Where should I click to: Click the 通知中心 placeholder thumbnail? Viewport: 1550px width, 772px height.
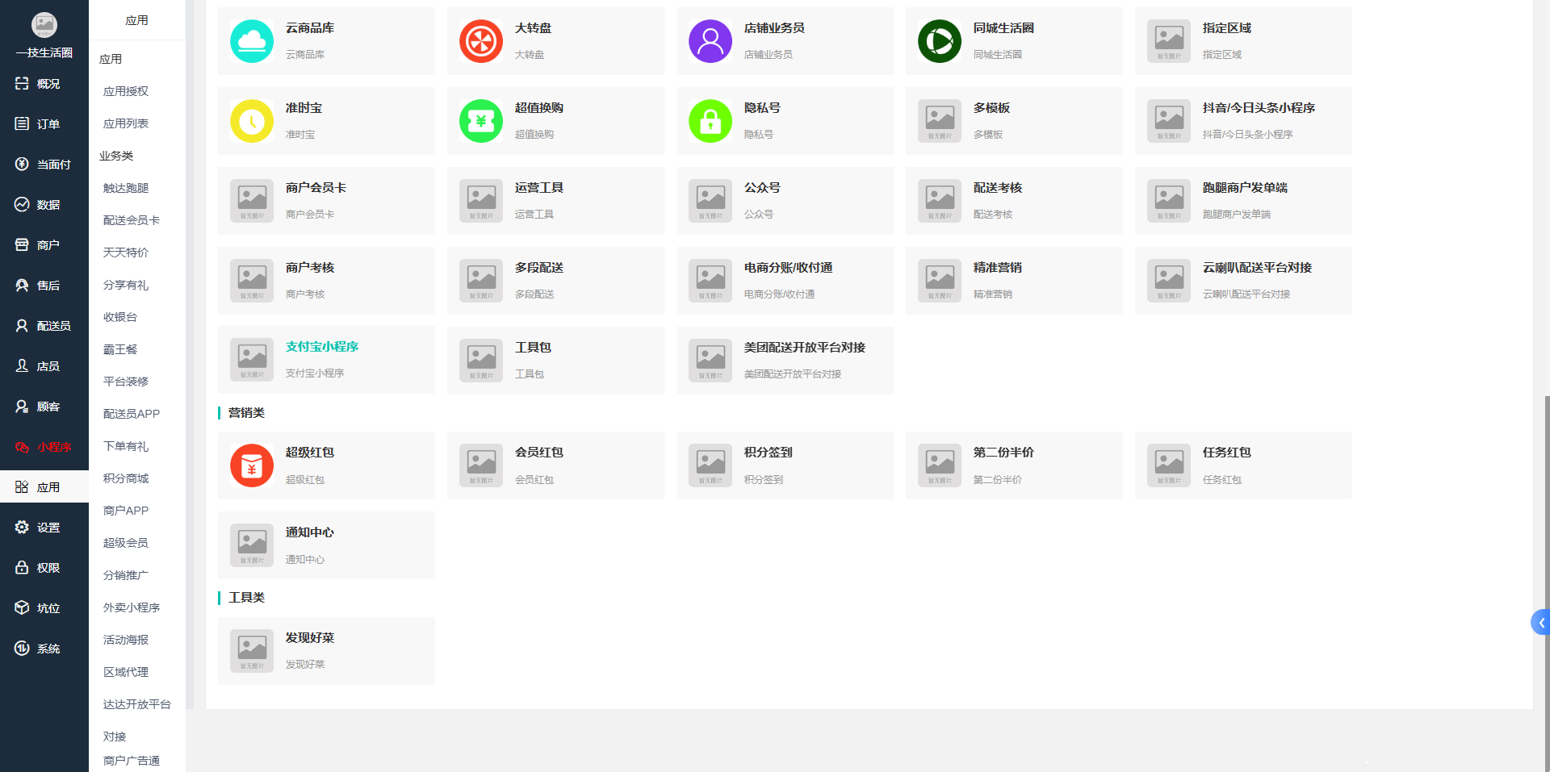[252, 545]
